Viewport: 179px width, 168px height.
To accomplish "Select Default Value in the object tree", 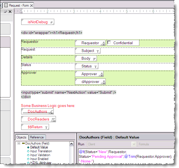I will [39, 147].
